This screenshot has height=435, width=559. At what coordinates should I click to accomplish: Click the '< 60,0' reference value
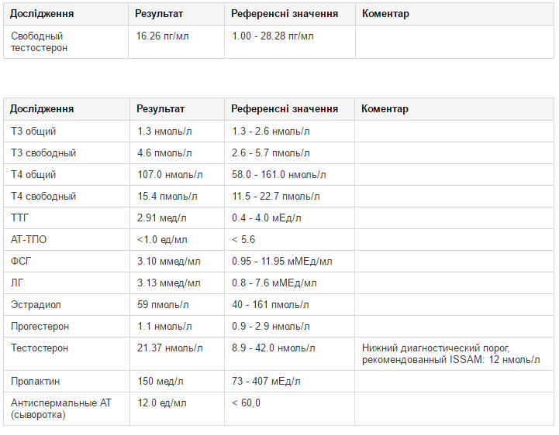[x=247, y=403]
